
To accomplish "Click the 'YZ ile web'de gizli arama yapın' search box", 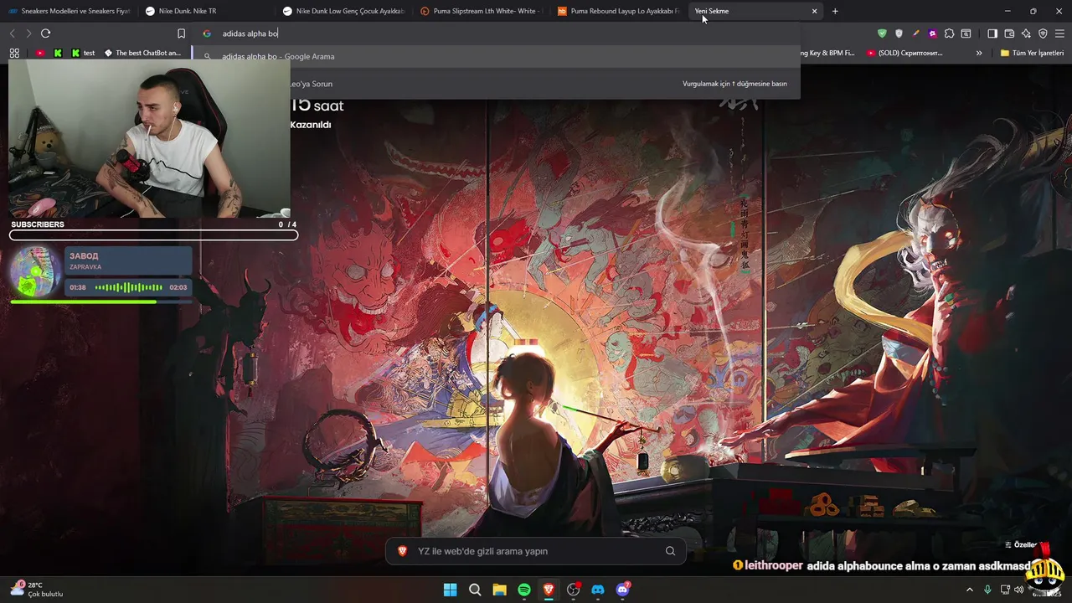I will click(x=535, y=551).
